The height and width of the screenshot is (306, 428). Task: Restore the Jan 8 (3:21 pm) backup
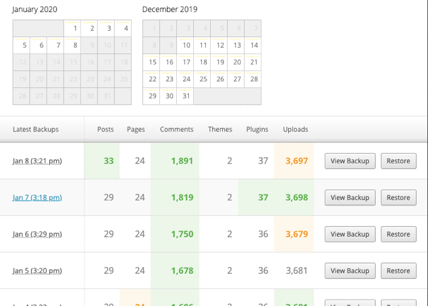[398, 161]
